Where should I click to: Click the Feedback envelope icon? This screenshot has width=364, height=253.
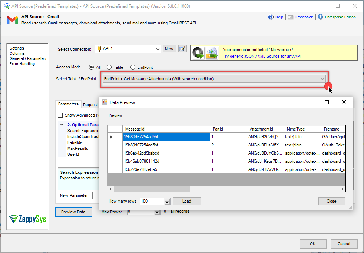click(291, 17)
